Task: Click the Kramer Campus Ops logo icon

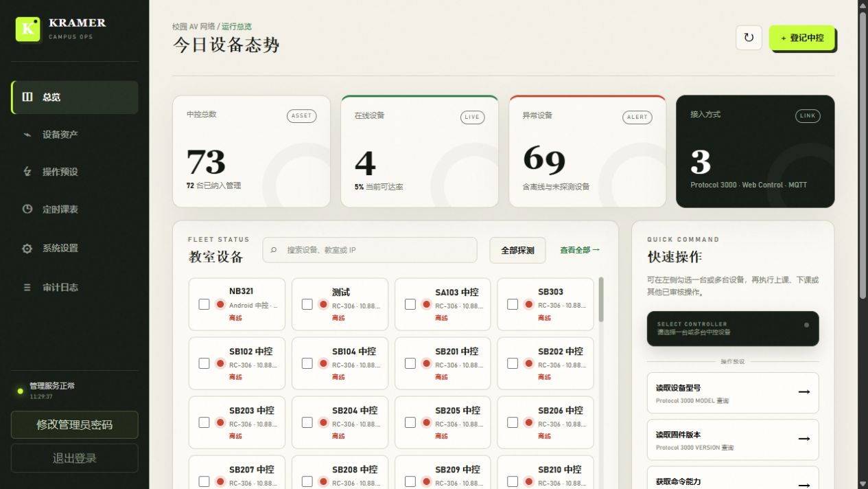Action: click(28, 29)
